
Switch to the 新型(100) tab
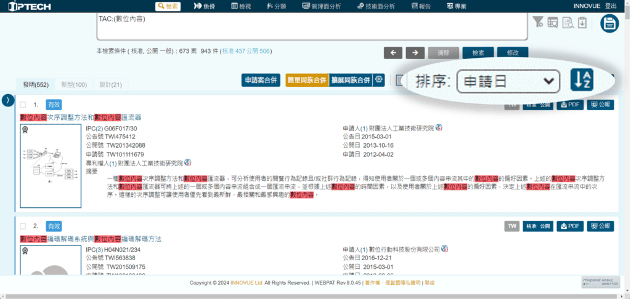(73, 84)
